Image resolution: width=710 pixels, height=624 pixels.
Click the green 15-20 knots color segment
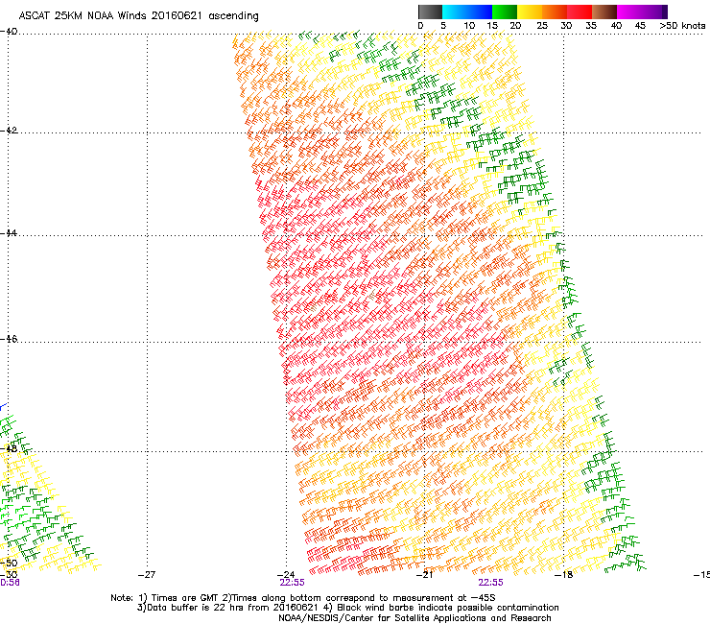[505, 12]
